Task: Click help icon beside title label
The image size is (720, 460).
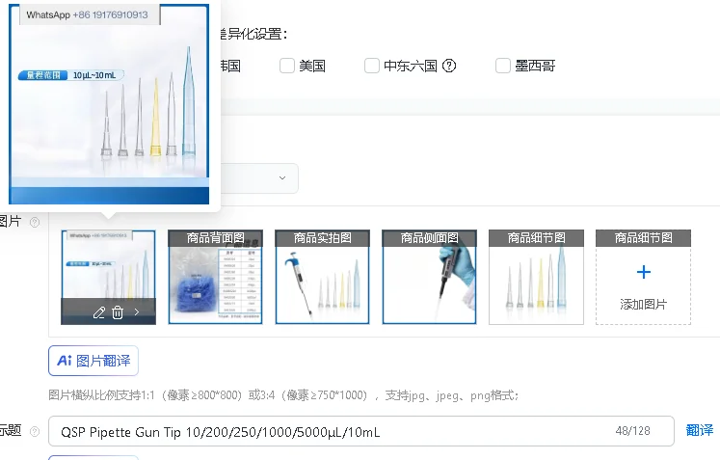Action: point(35,431)
